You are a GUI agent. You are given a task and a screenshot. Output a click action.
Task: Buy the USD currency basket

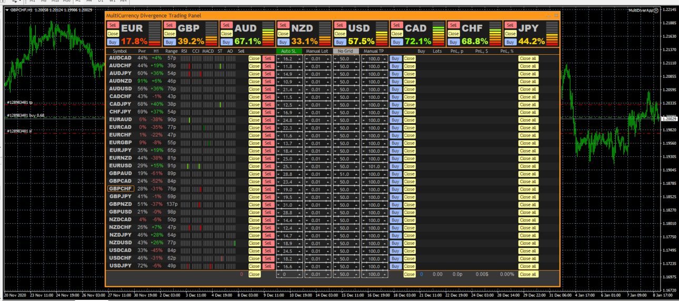(x=340, y=42)
